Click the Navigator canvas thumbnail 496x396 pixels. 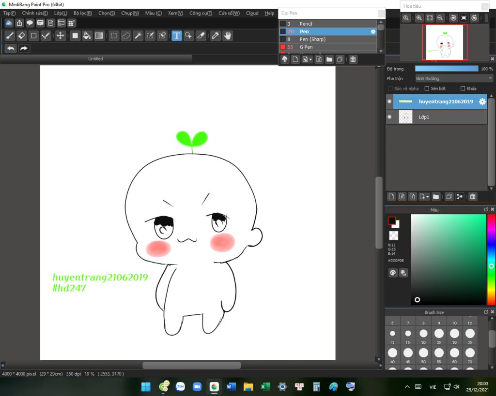445,43
